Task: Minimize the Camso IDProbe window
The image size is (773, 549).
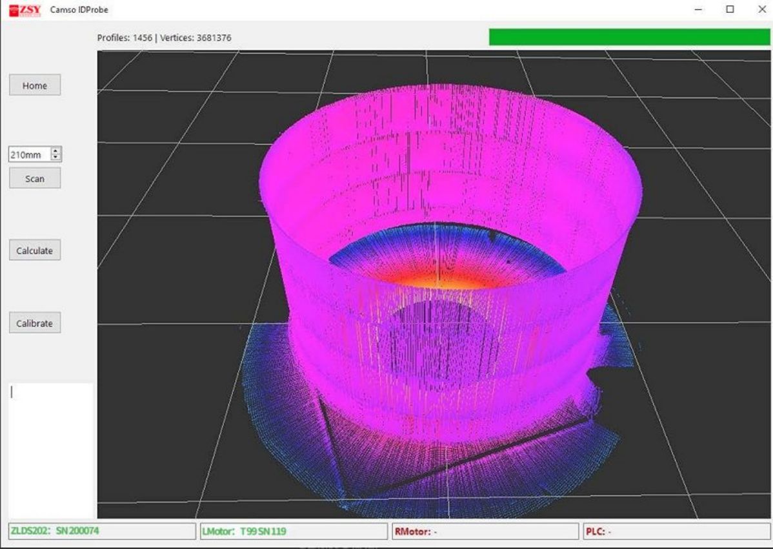Action: (698, 10)
